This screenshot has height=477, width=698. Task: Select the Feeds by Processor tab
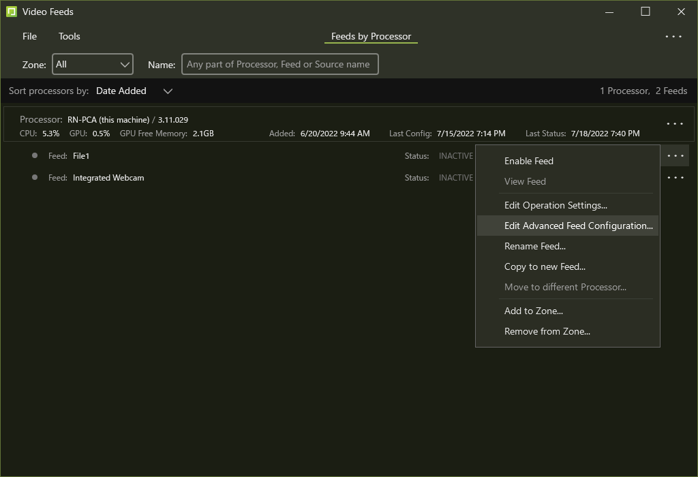pyautogui.click(x=371, y=37)
